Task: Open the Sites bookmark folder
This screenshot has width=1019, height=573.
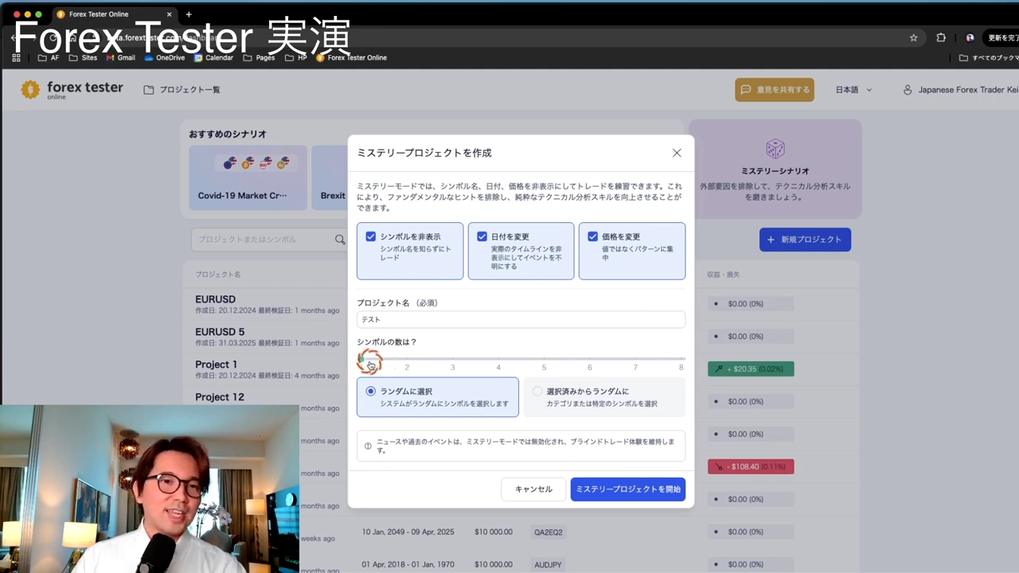Action: click(x=83, y=58)
